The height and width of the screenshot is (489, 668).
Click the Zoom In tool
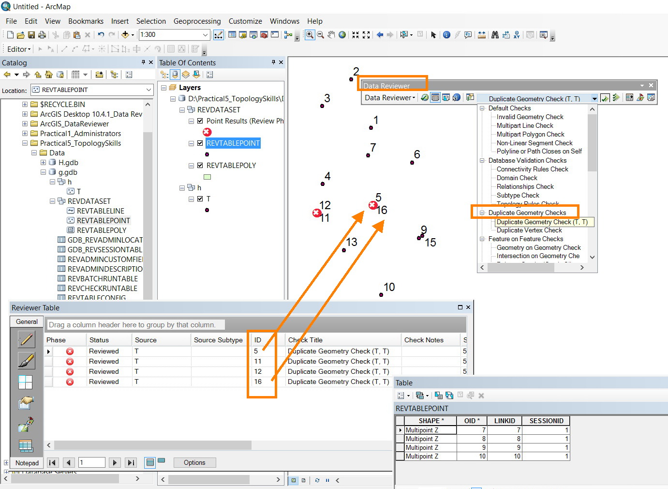(x=310, y=35)
